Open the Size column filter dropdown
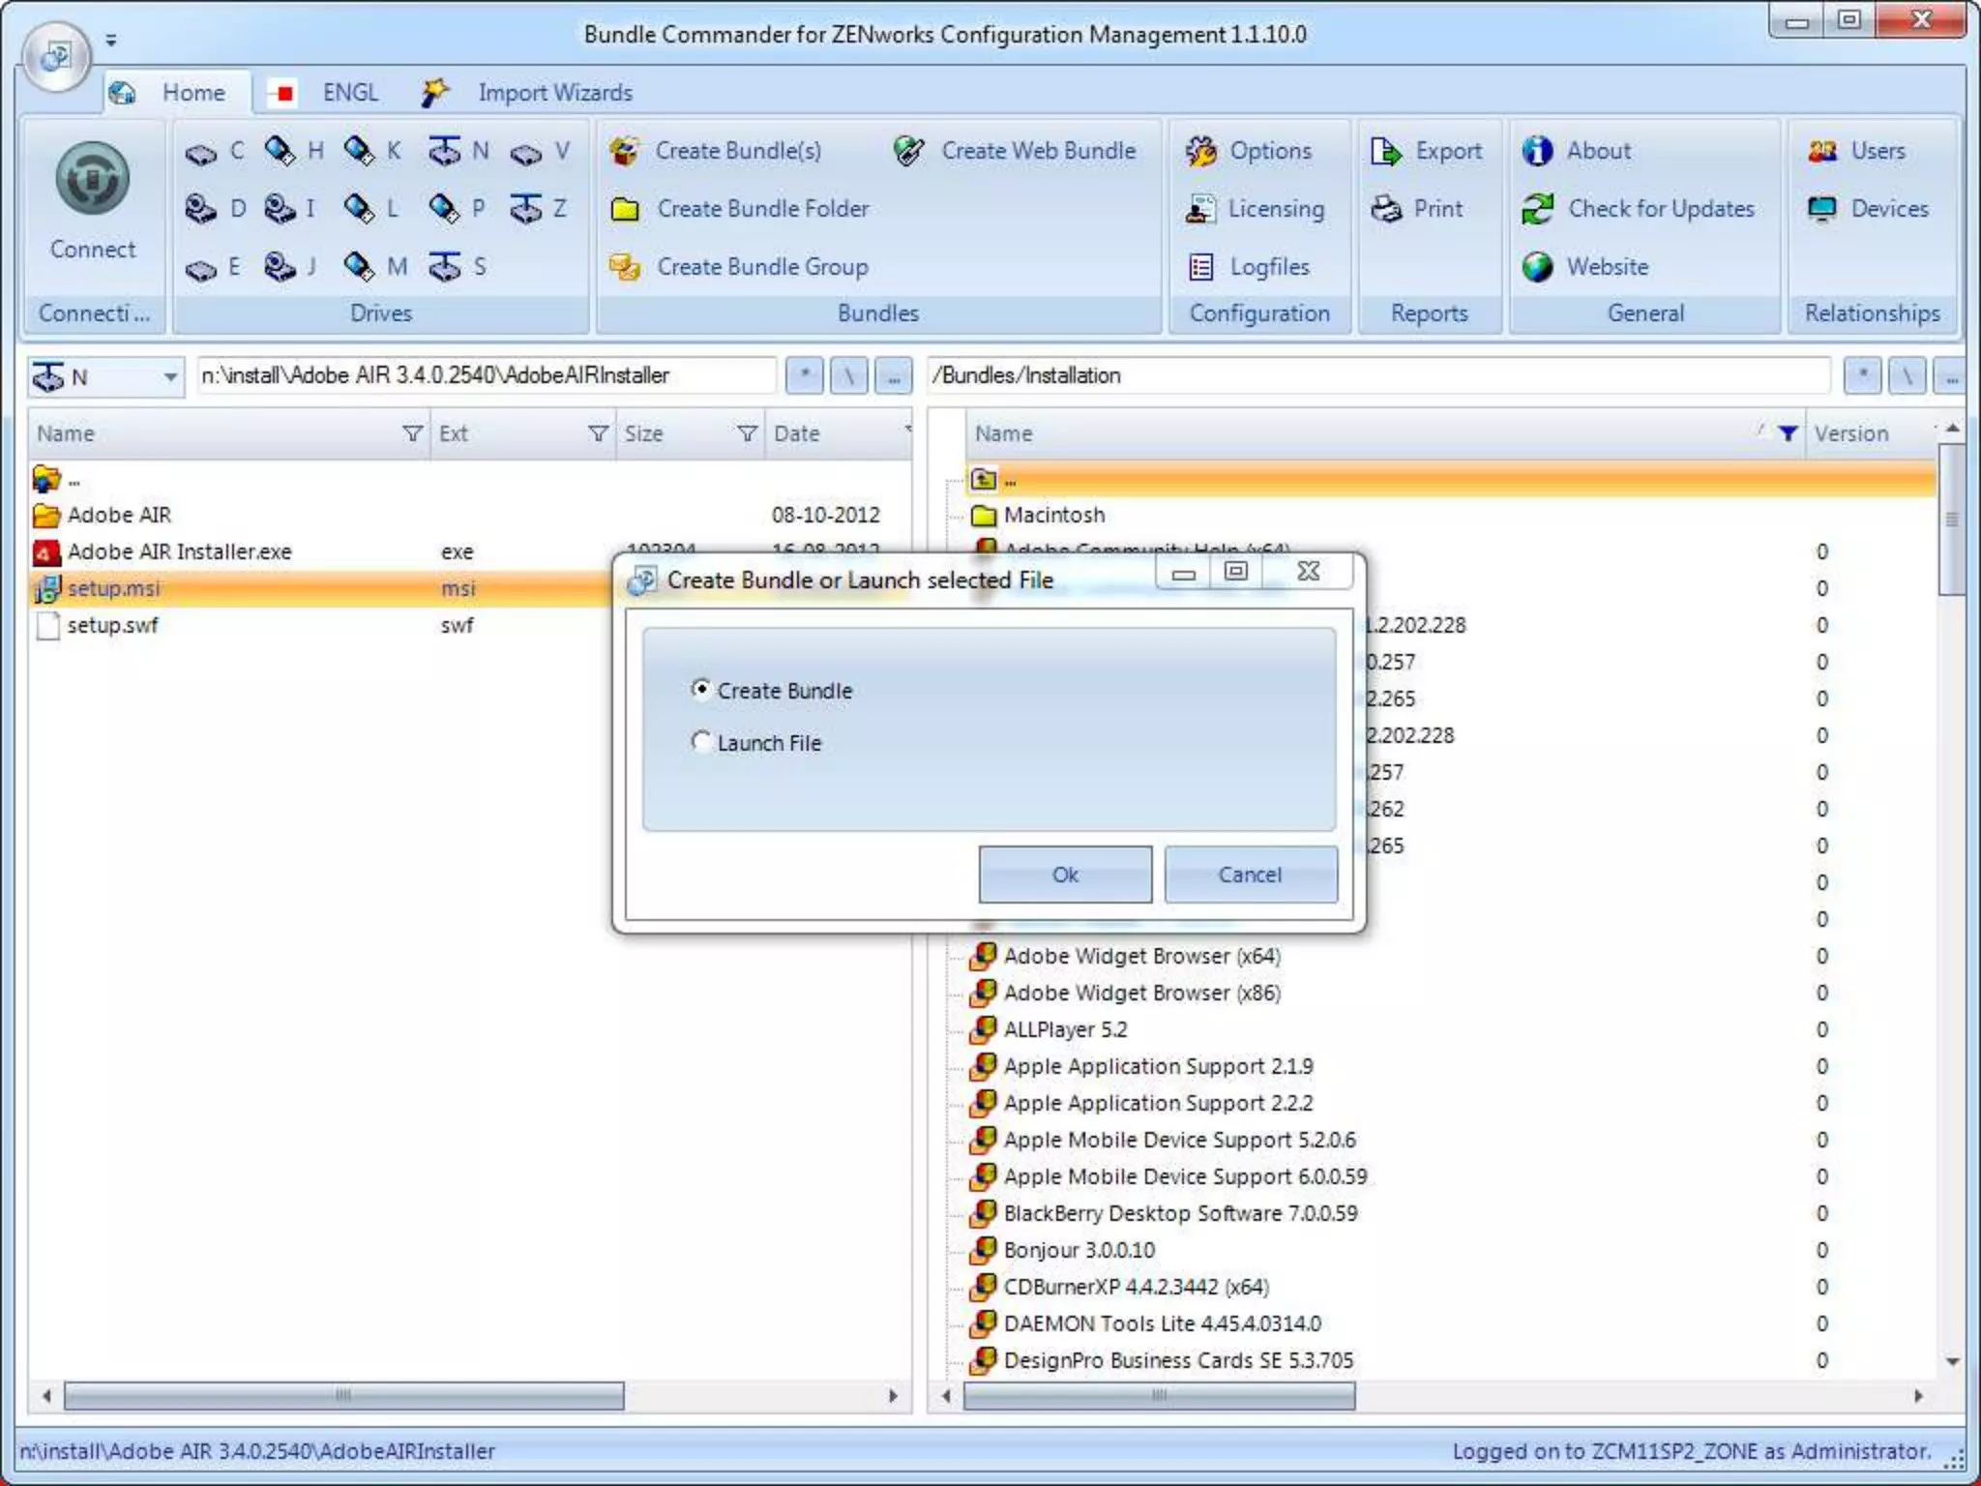The height and width of the screenshot is (1486, 1981). (747, 433)
